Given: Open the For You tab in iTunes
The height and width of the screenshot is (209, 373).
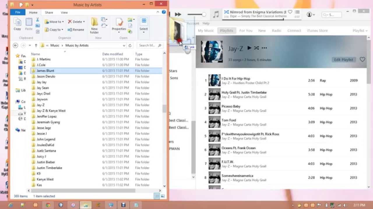Looking at the screenshot, I should (246, 30).
